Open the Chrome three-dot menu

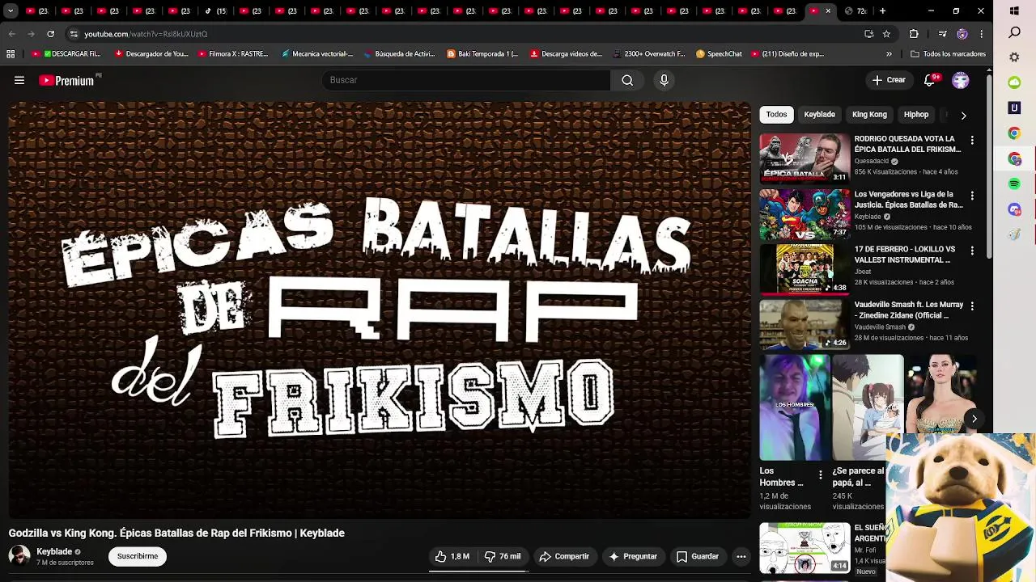point(981,34)
